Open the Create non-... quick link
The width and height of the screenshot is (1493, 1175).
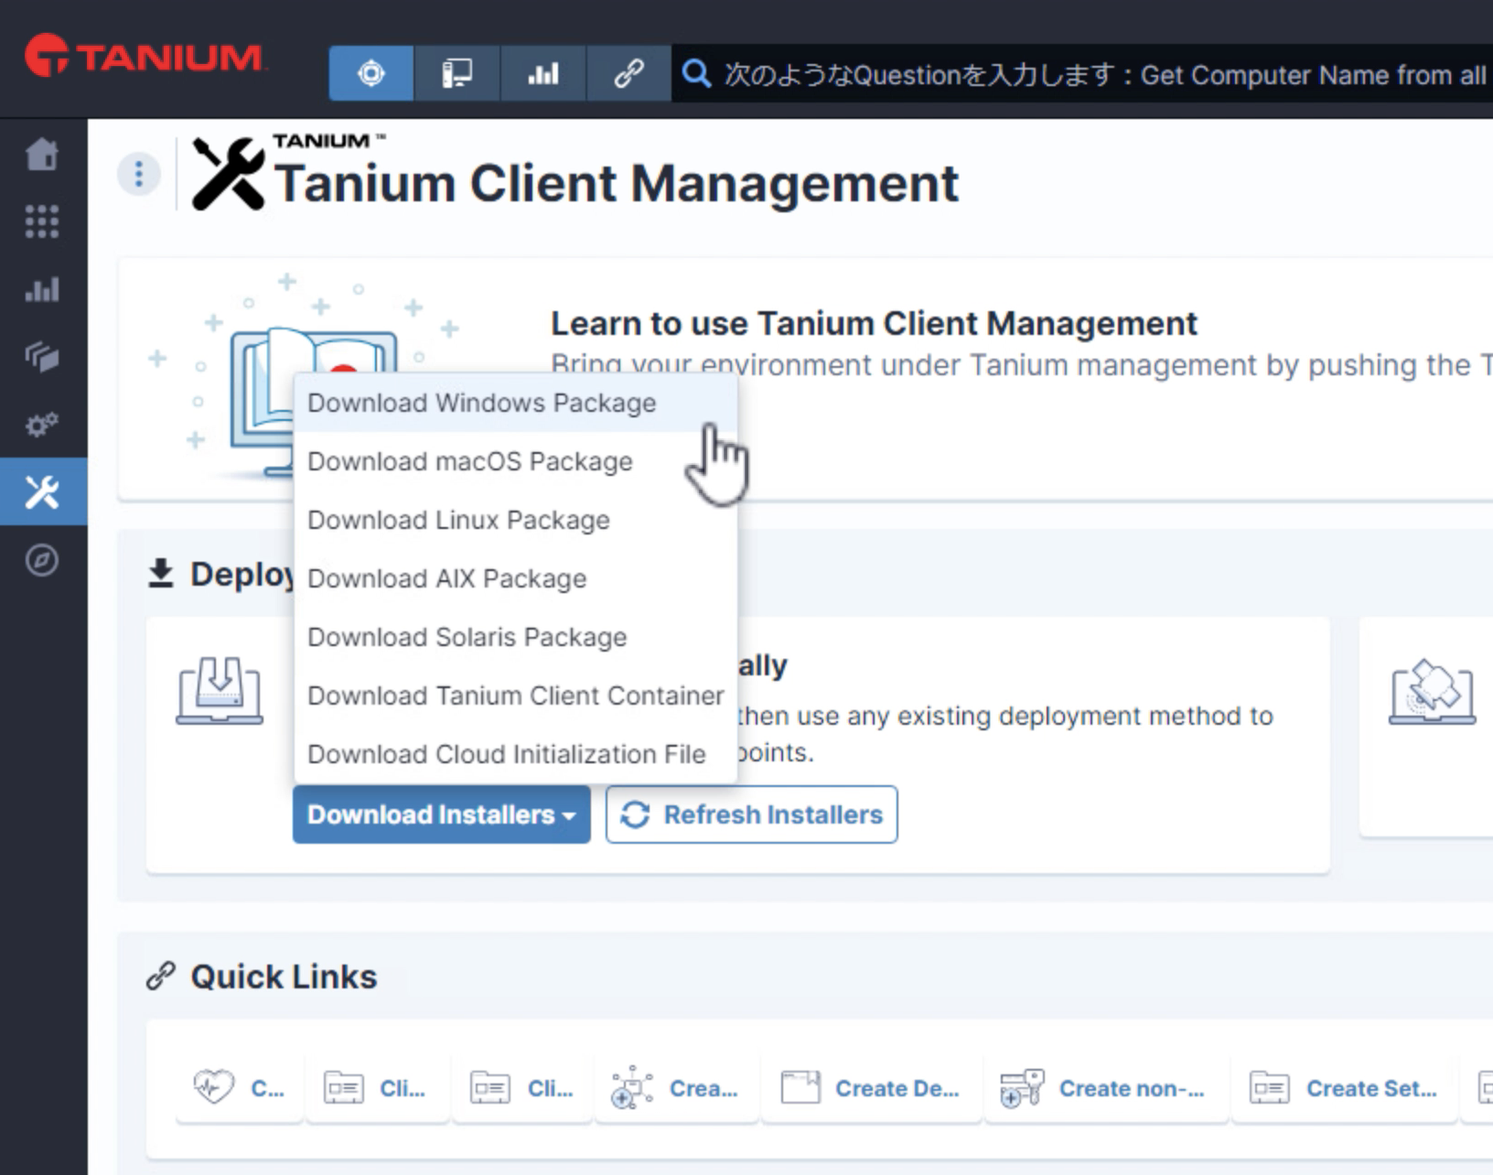point(1105,1087)
